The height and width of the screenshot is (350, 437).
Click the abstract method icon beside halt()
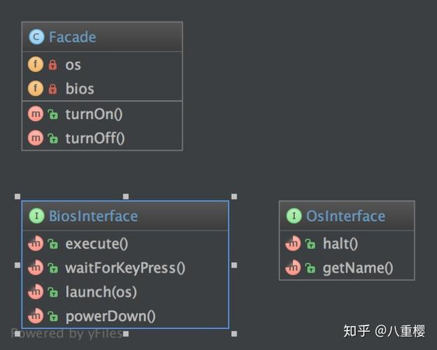293,244
